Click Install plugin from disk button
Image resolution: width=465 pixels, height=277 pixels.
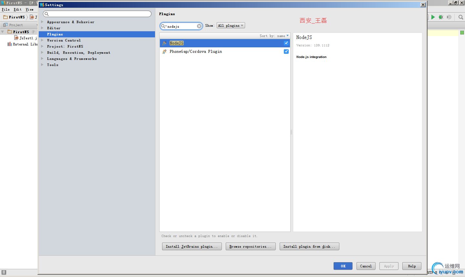point(309,246)
